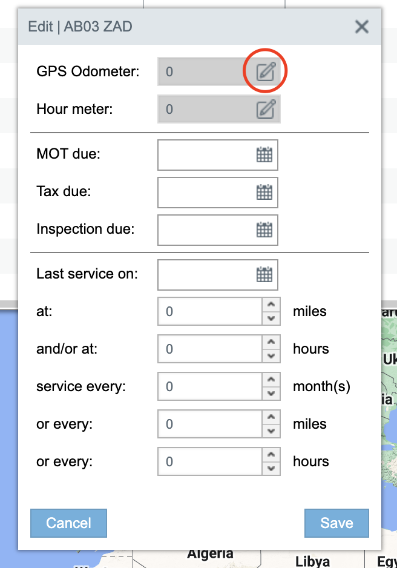Viewport: 397px width, 568px height.
Task: Open the calendar picker for Last service on
Action: [x=264, y=275]
